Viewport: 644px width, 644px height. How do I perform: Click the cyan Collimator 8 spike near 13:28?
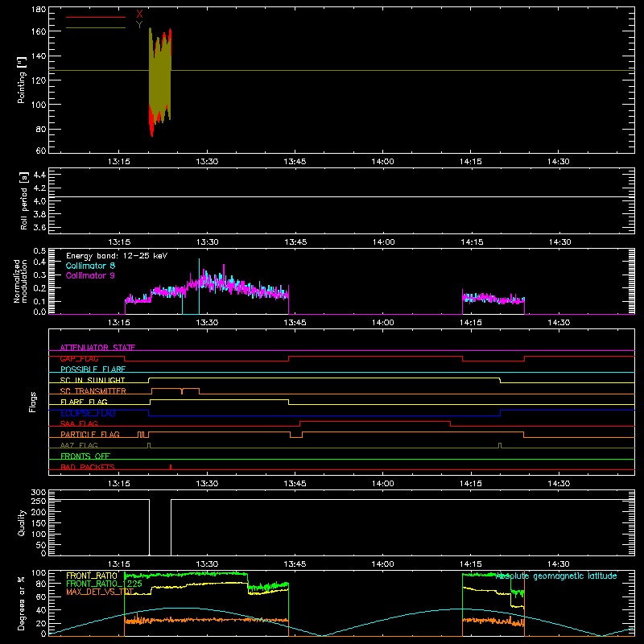[x=199, y=287]
